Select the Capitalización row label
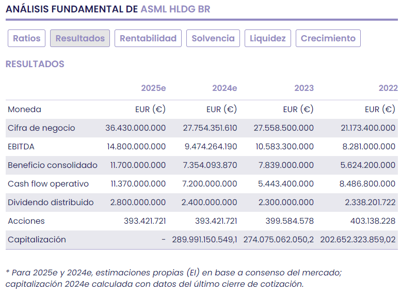This screenshot has width=401, height=293. coord(37,240)
